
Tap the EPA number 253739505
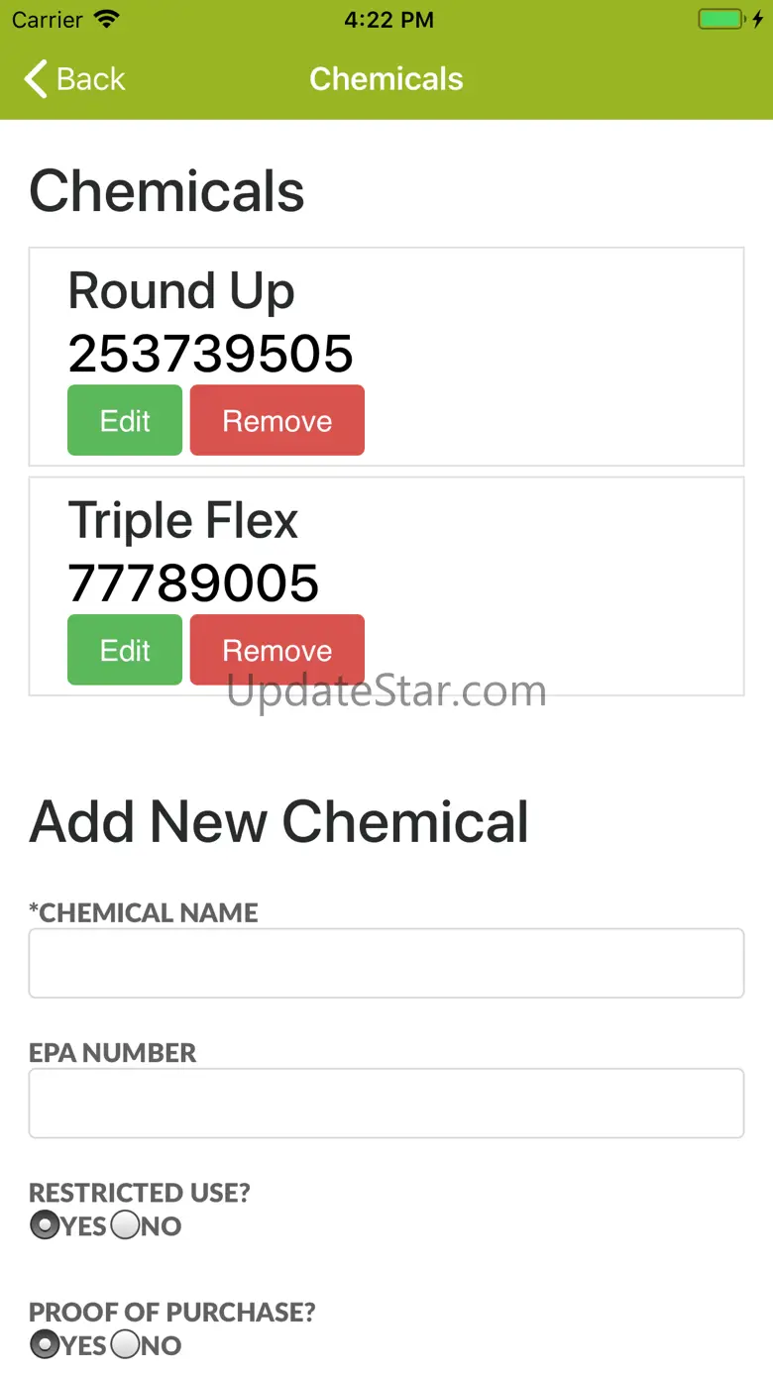[211, 354]
